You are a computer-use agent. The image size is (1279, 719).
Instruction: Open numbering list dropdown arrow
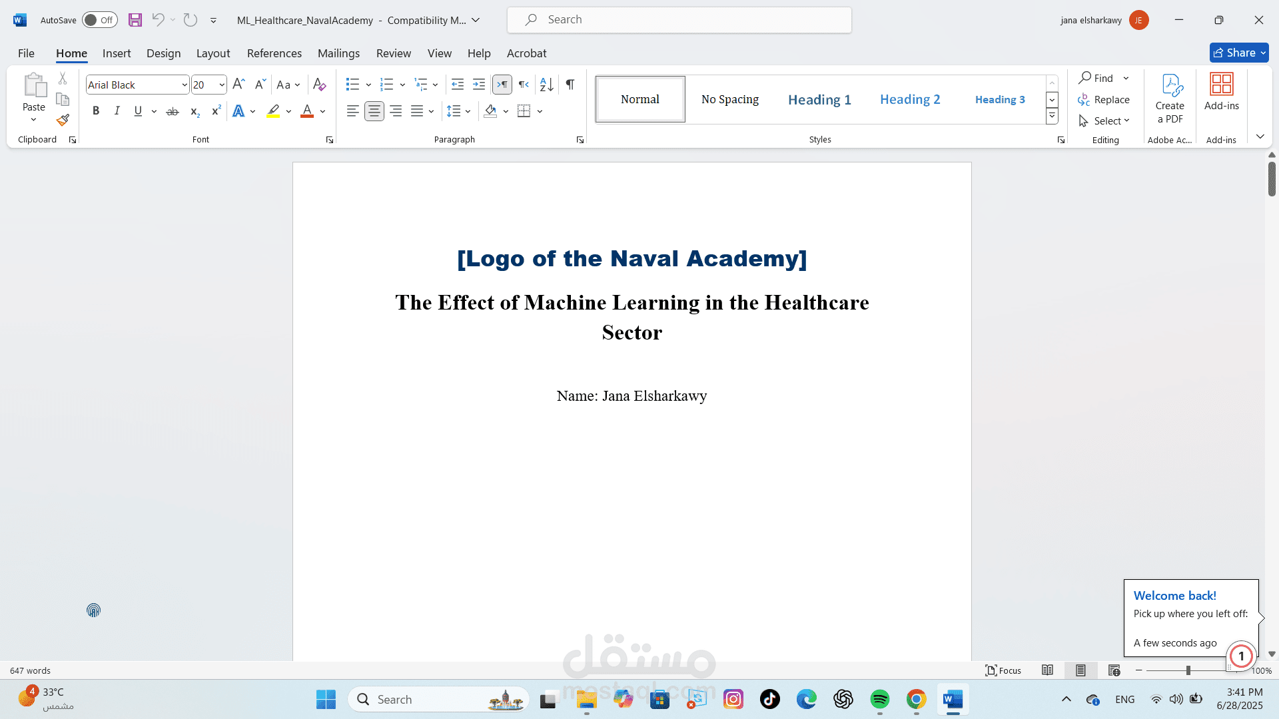pos(402,85)
